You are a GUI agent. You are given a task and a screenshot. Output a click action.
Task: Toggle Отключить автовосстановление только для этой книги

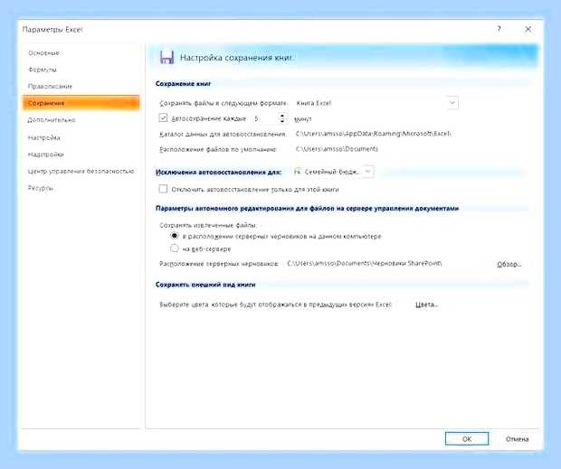click(x=163, y=189)
